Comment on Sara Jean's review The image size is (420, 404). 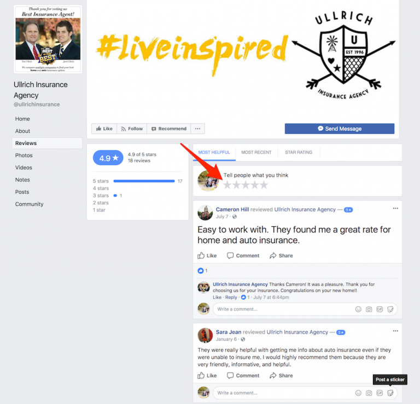click(x=243, y=376)
